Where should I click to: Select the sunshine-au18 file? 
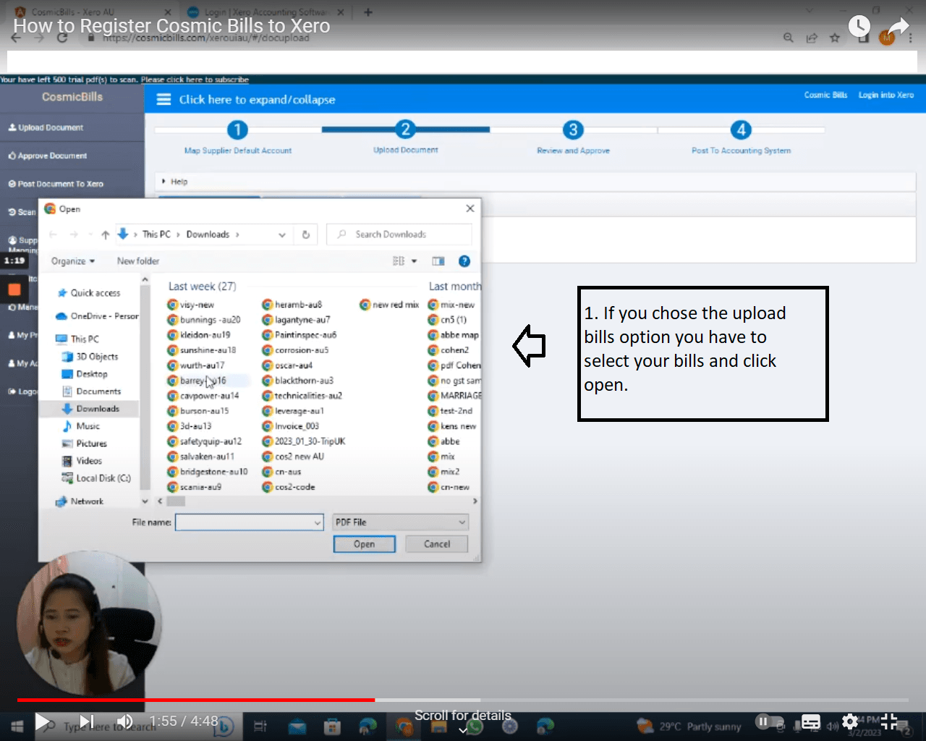click(202, 350)
